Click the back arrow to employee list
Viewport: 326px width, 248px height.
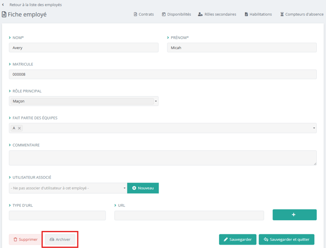(4, 5)
